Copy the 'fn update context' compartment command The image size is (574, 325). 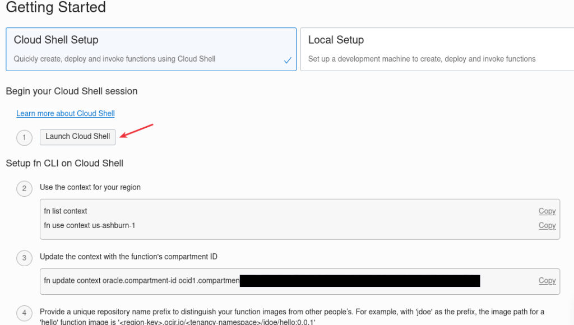(x=547, y=281)
